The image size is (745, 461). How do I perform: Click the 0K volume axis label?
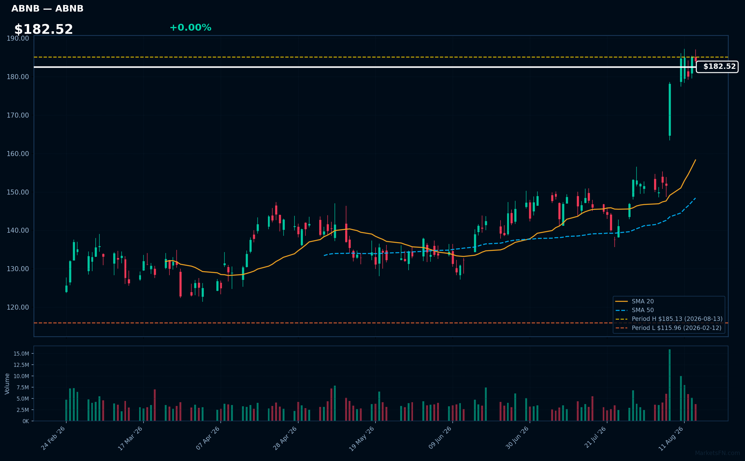(26, 421)
